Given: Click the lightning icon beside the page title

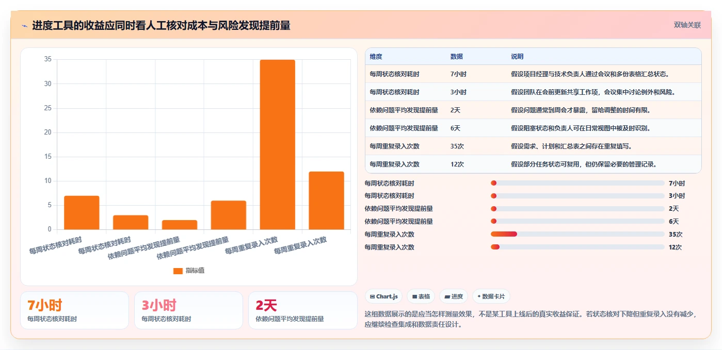Looking at the screenshot, I should tap(25, 26).
